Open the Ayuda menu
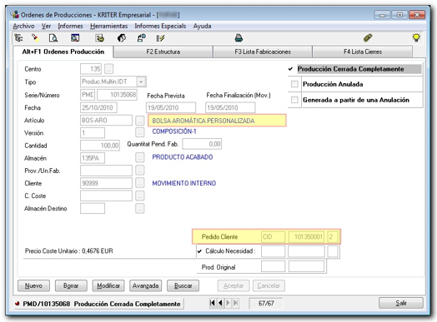This screenshot has height=322, width=437. tap(202, 26)
